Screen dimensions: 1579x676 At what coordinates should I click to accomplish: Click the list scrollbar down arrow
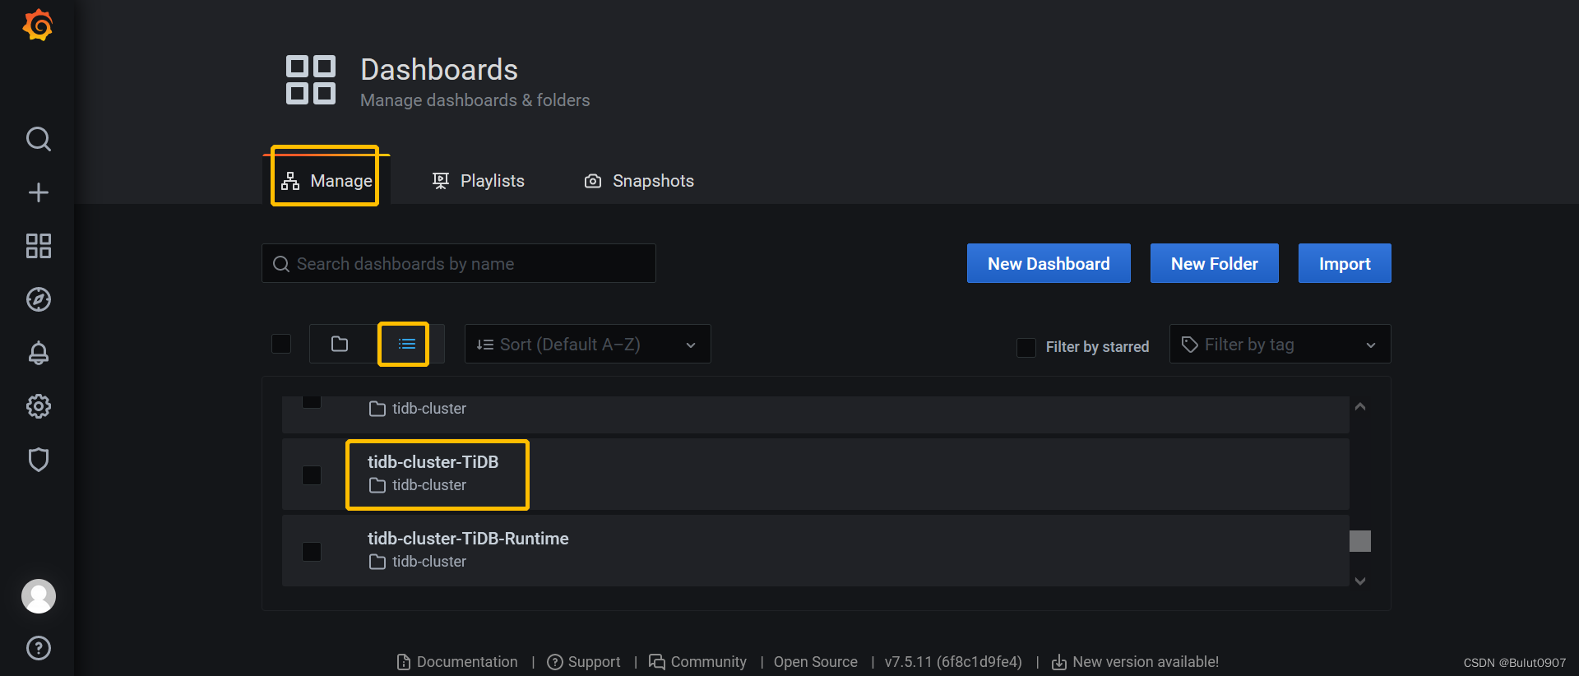pyautogui.click(x=1360, y=581)
